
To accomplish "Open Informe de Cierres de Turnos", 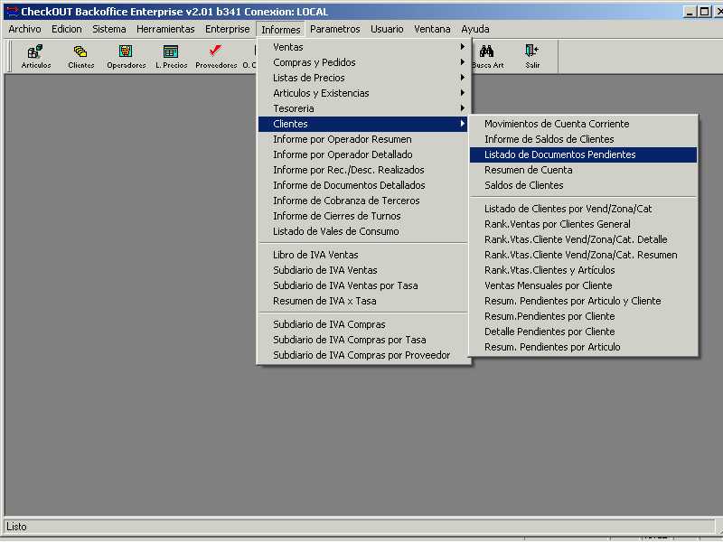I will pyautogui.click(x=363, y=216).
